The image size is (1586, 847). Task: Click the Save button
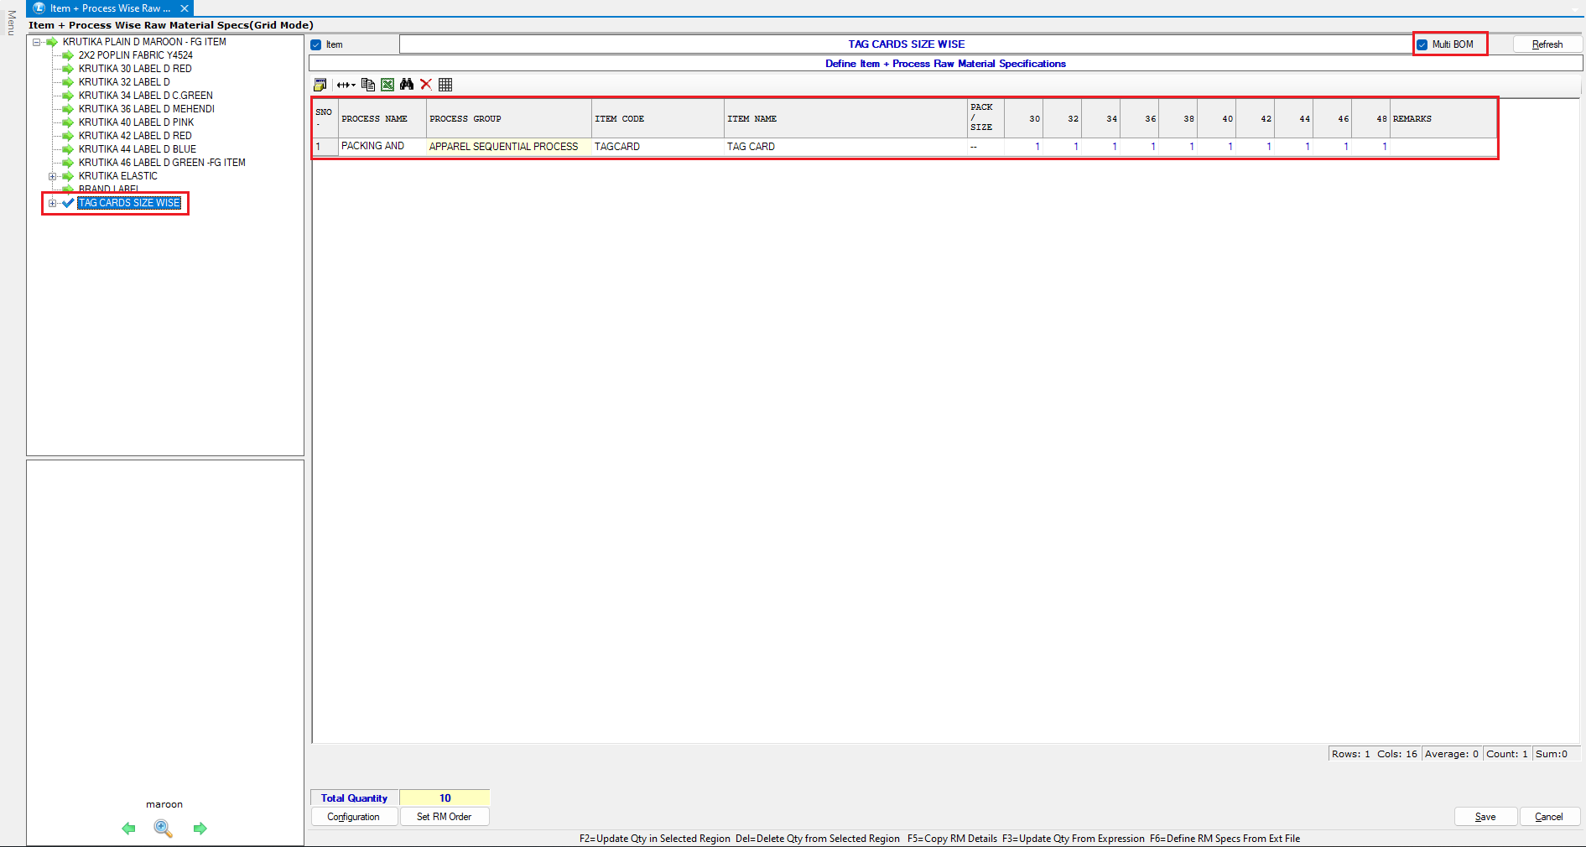pos(1485,817)
